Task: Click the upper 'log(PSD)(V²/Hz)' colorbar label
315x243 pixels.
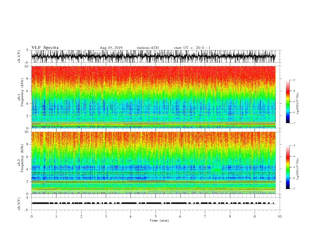Action: 297,104
